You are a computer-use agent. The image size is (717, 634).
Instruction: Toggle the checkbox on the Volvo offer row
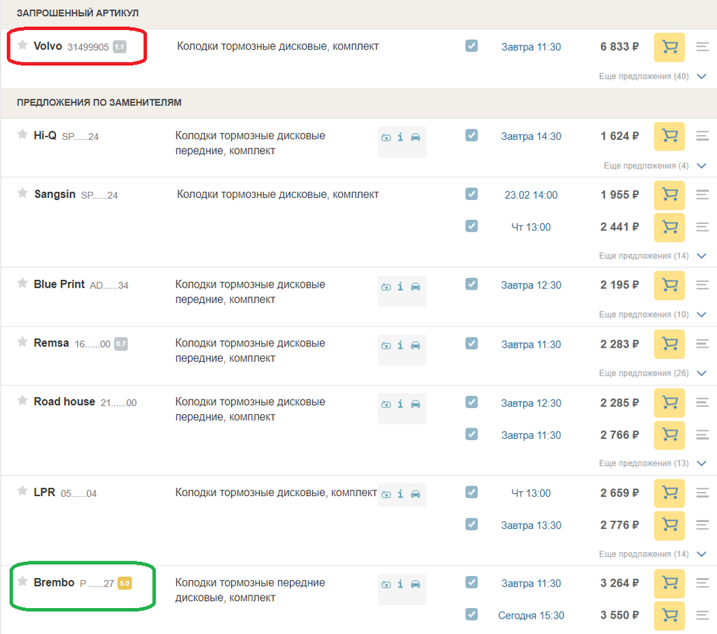pyautogui.click(x=471, y=45)
